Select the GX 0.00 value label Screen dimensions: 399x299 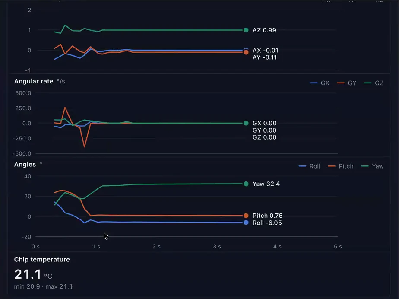point(264,123)
